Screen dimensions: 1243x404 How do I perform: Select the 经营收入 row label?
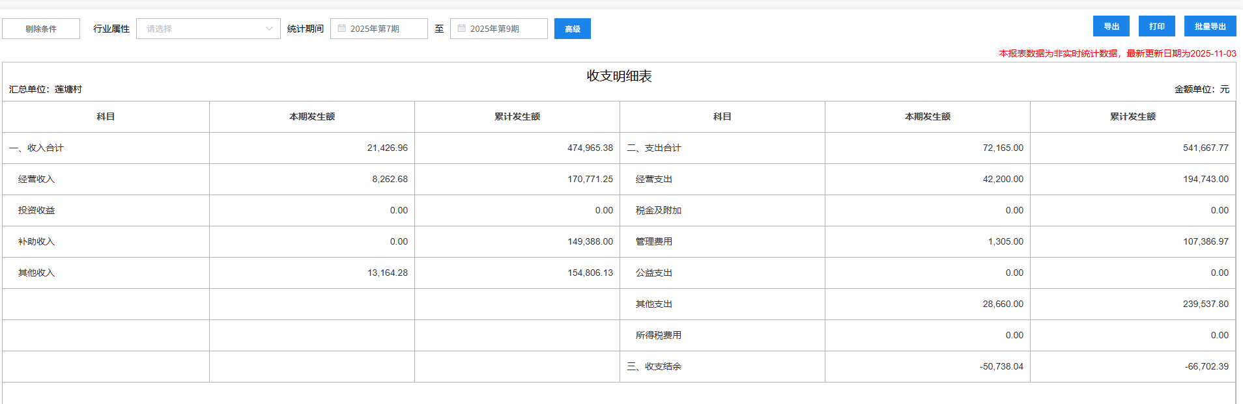click(x=36, y=179)
